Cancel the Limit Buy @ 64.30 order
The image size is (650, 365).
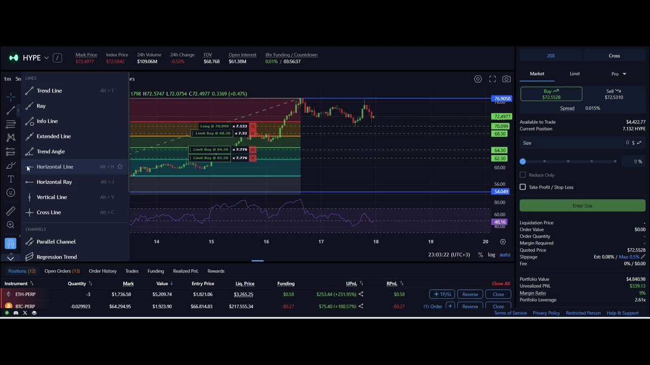pos(252,149)
